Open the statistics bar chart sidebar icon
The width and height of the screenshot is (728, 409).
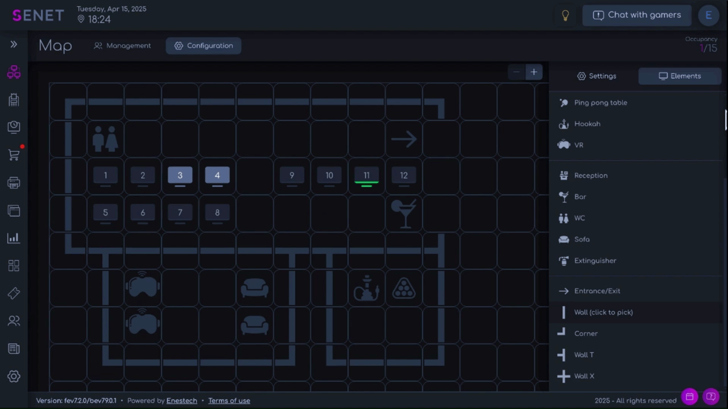coord(14,238)
